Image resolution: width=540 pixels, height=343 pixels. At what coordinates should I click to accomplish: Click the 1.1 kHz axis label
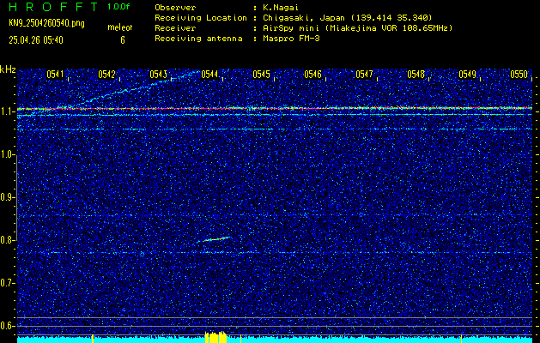tap(7, 111)
